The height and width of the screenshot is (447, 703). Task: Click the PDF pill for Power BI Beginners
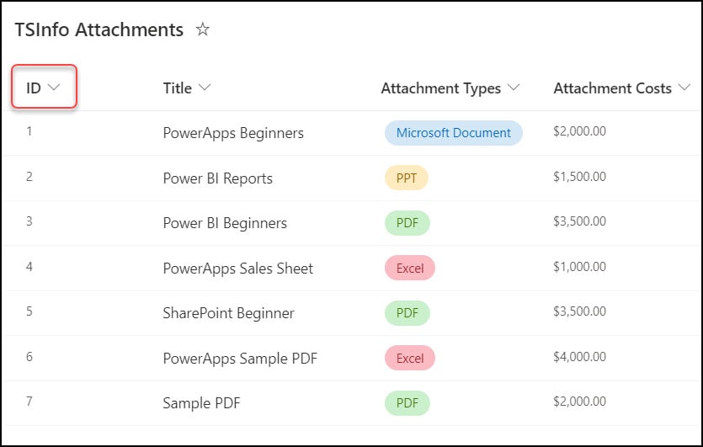tap(407, 223)
